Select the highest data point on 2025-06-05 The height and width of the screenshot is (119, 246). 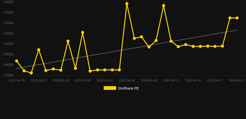click(127, 4)
